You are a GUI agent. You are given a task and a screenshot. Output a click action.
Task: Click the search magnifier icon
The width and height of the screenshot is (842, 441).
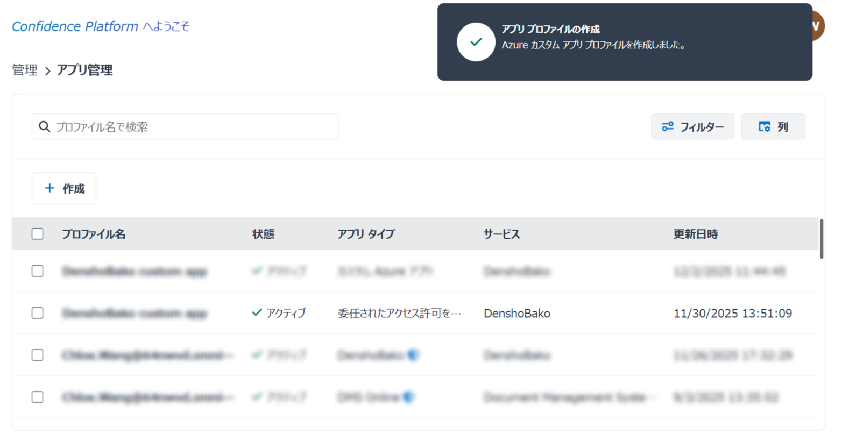(45, 126)
